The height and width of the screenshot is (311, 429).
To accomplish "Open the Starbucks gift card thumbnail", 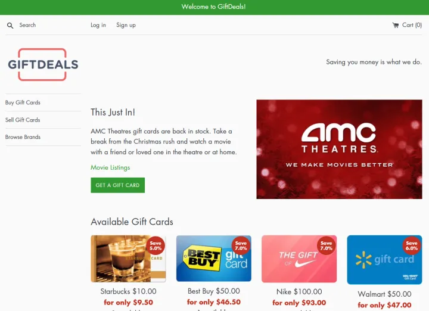I will [128, 259].
